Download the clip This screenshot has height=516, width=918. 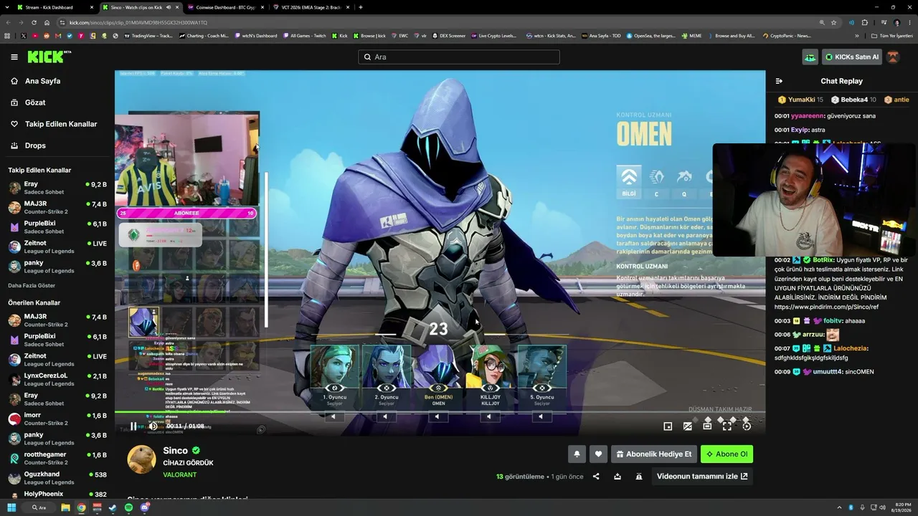[617, 477]
